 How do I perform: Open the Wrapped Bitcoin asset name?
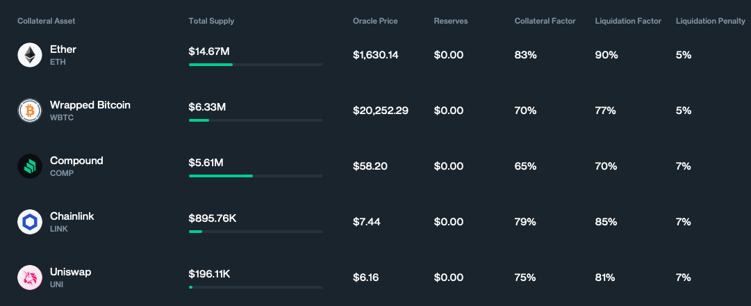point(90,105)
